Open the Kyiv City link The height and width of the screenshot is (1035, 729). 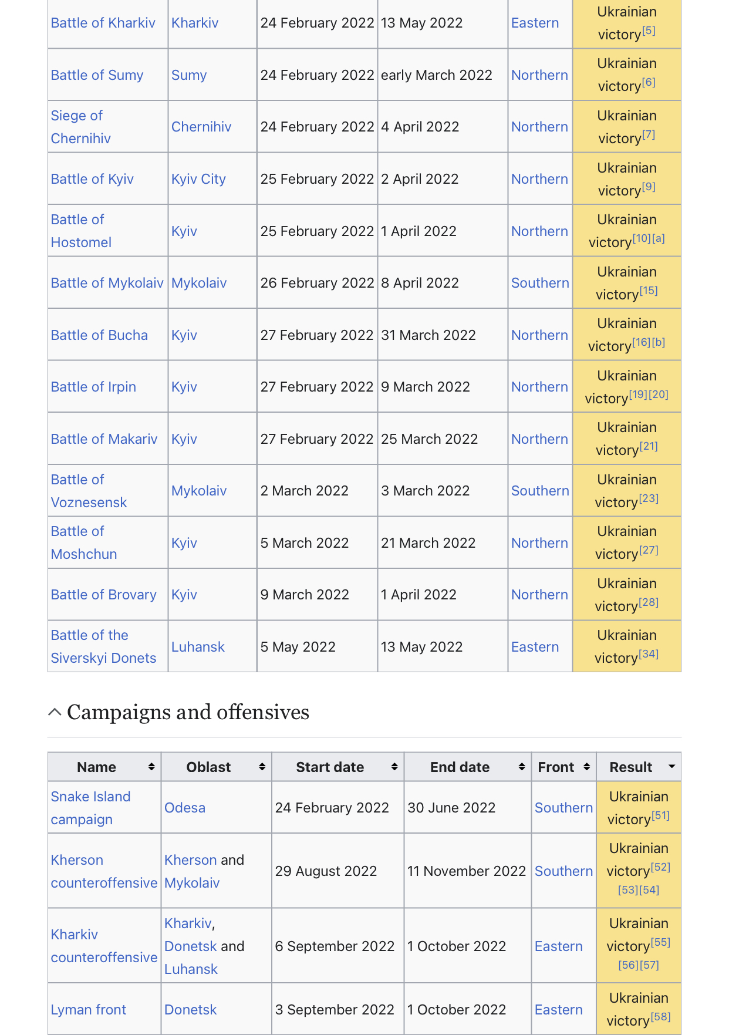point(198,179)
